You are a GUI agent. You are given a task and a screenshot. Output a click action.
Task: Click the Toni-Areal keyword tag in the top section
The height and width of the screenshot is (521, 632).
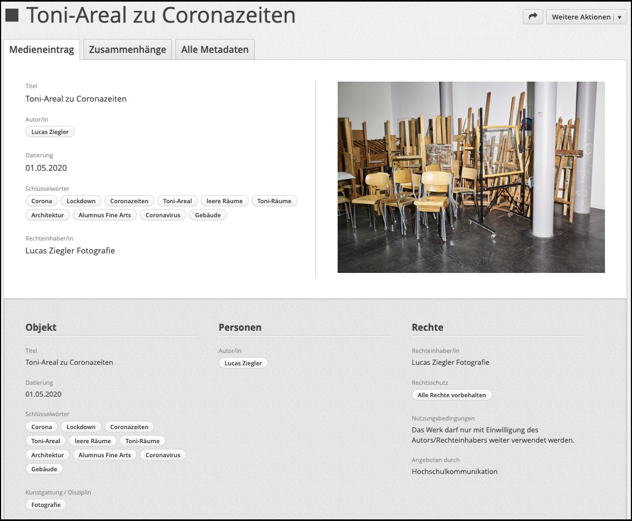tap(177, 201)
